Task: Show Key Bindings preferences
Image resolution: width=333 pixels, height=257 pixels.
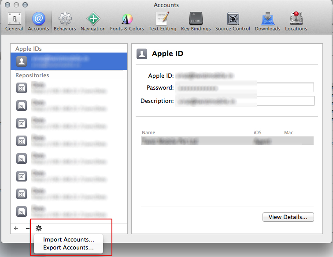Action: [x=196, y=22]
